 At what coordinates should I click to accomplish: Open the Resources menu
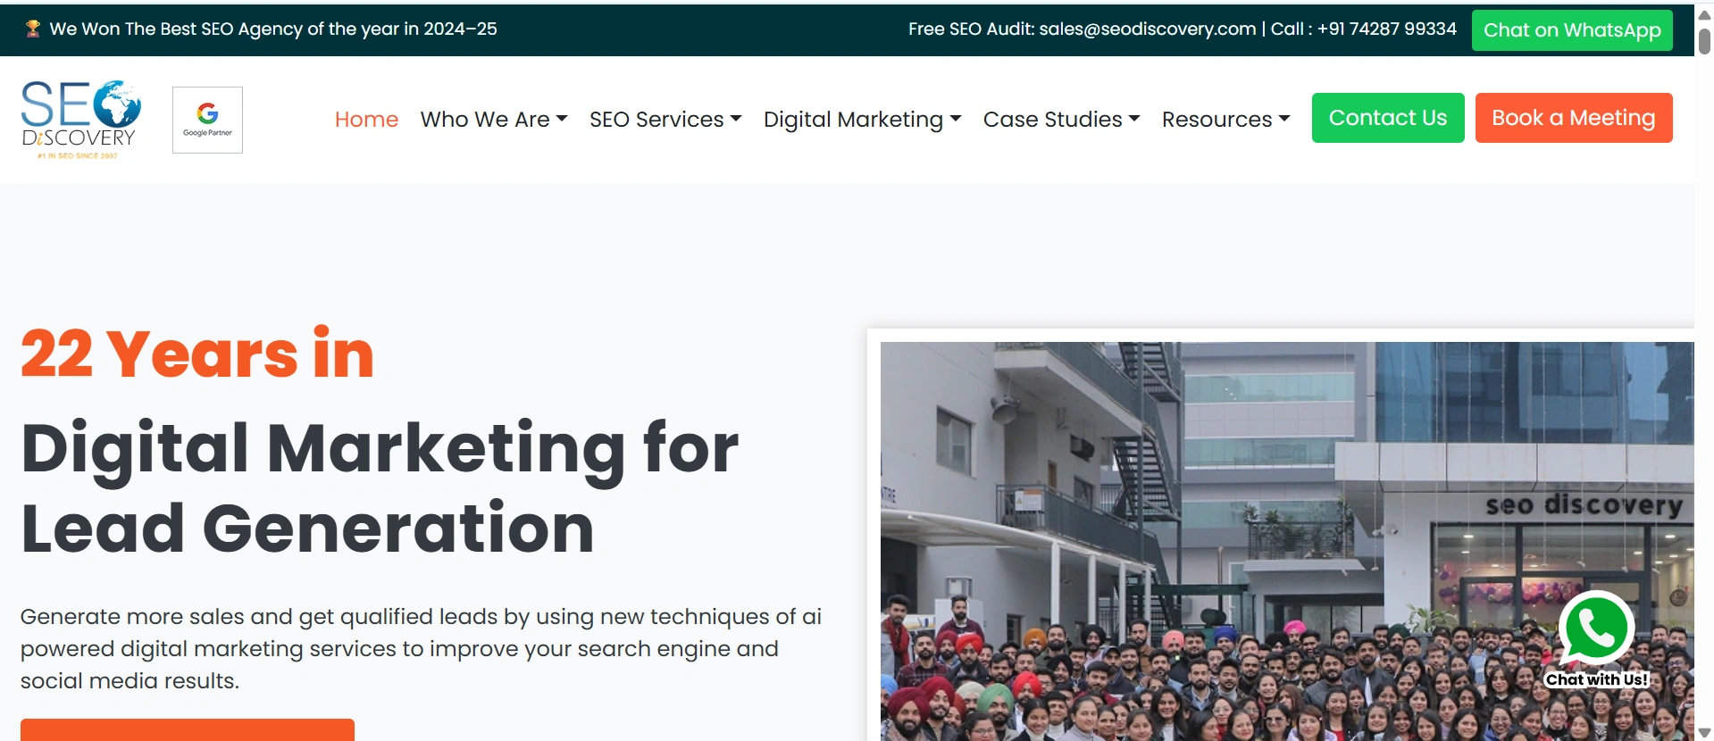1225,119
